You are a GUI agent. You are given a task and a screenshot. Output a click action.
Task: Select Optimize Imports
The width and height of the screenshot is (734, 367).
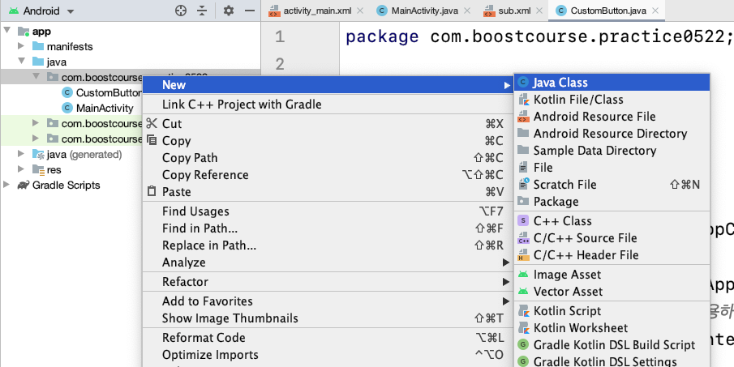(x=328, y=355)
